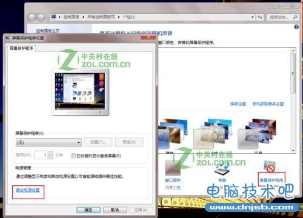This screenshot has width=303, height=218.
Task: Expand the breadcrumb arrow after 所有控制面板项
Action: pyautogui.click(x=119, y=17)
